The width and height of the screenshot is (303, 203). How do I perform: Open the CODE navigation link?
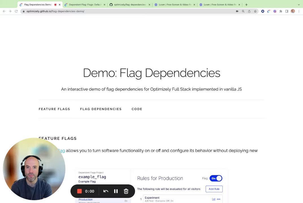tap(137, 109)
